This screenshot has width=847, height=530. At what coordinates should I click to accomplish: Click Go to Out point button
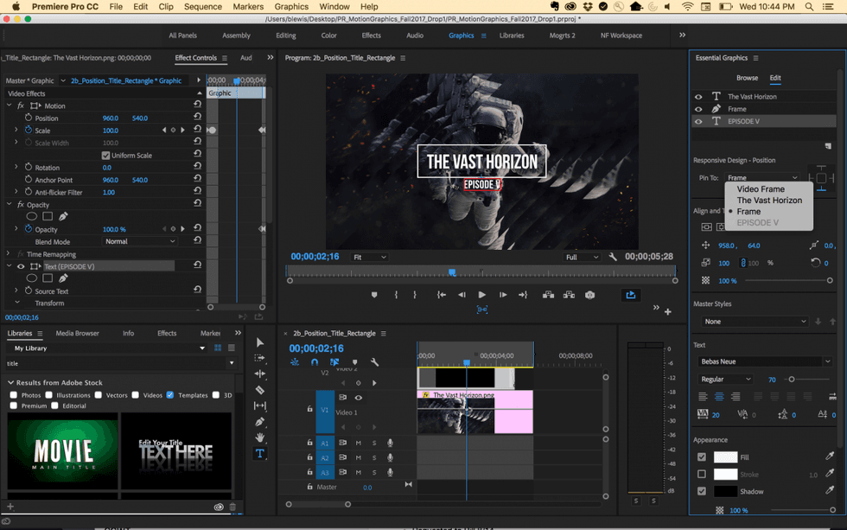(x=523, y=295)
